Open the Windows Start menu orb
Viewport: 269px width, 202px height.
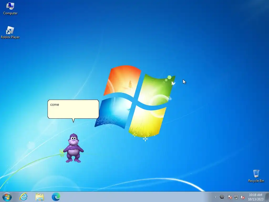pyautogui.click(x=7, y=197)
